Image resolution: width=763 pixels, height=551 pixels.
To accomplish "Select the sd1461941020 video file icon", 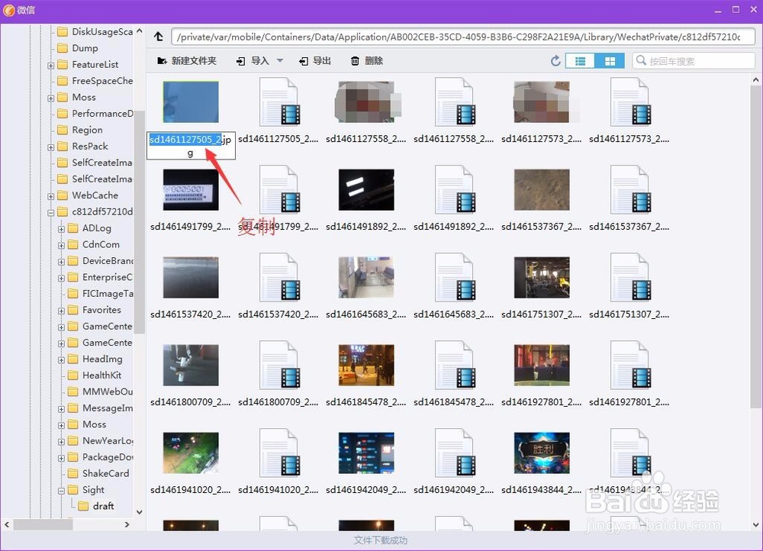I will click(278, 453).
